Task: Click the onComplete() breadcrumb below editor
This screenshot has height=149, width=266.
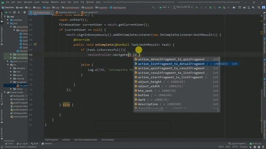Action: tap(108, 140)
